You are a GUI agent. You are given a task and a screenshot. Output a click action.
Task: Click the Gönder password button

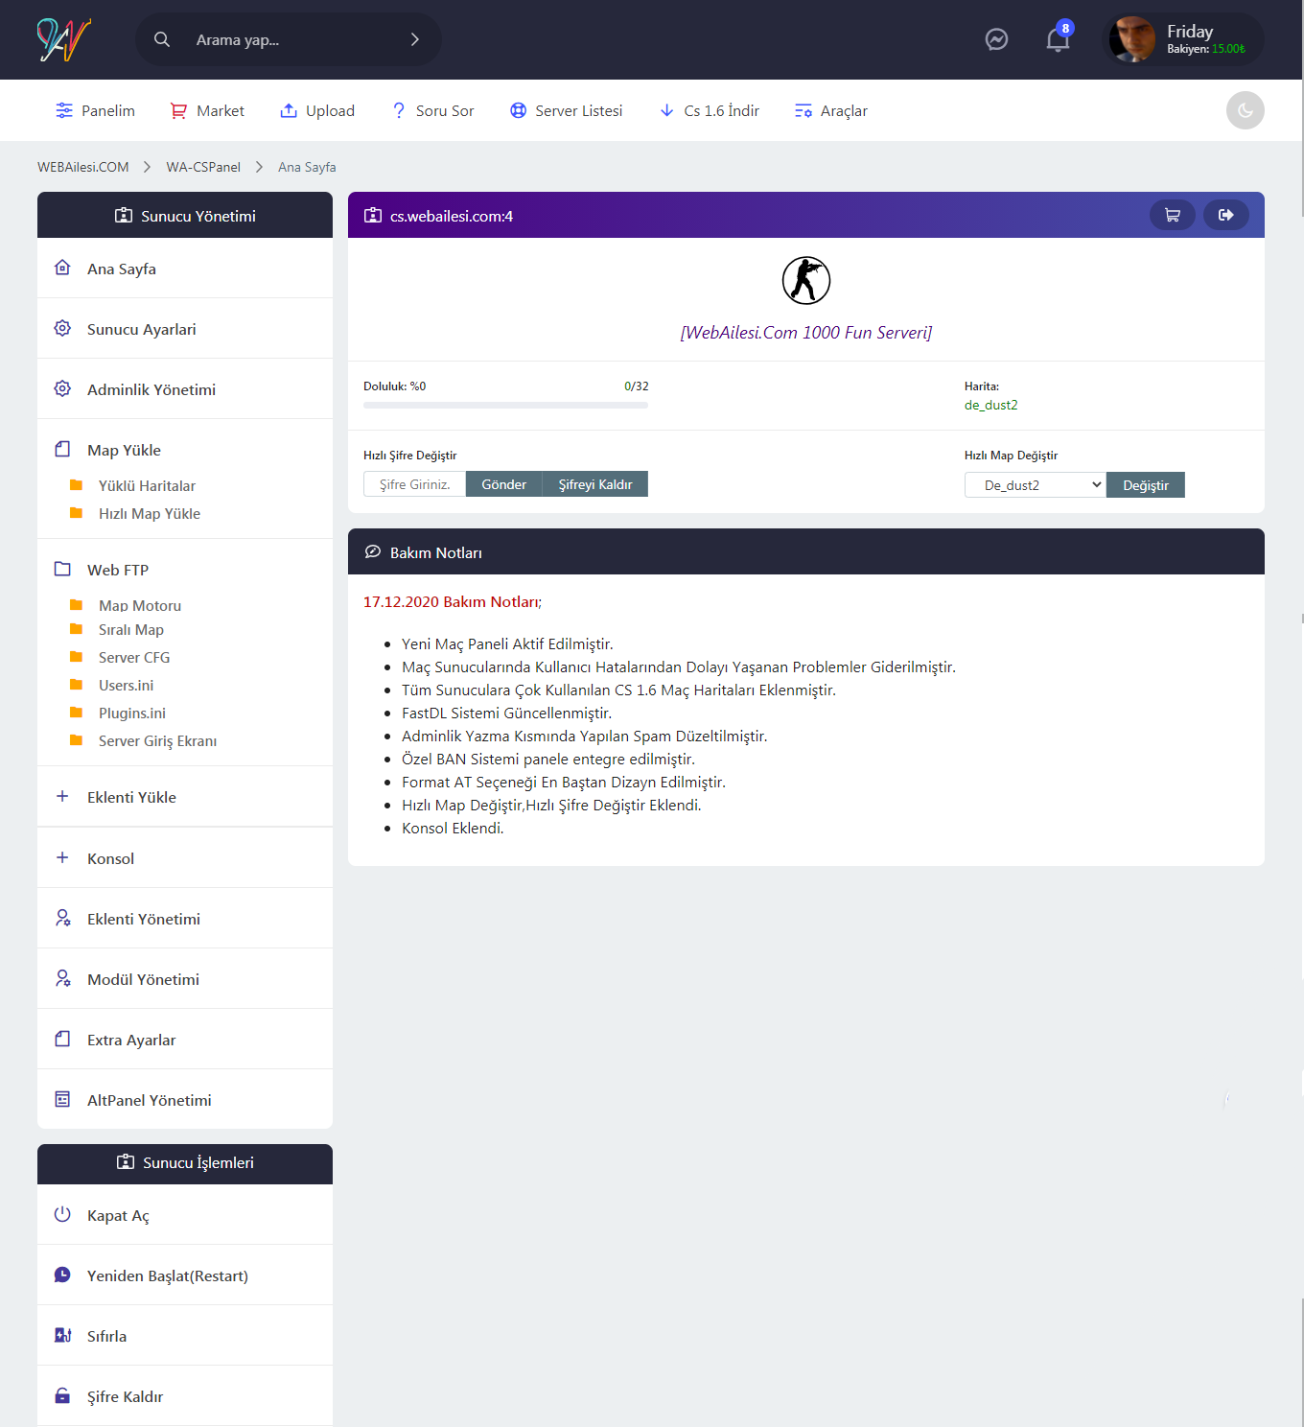click(x=503, y=484)
